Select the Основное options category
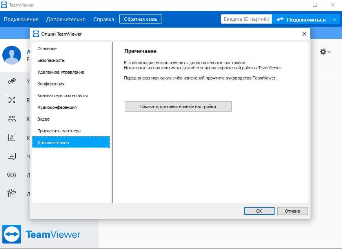342x249 pixels. pos(71,49)
